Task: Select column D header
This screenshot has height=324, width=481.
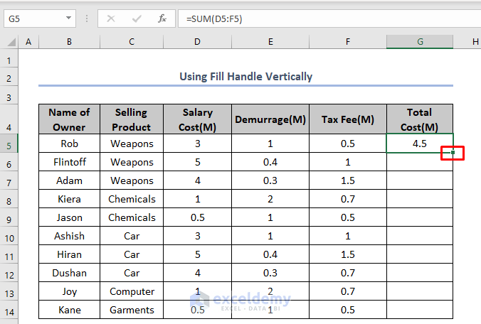Action: tap(197, 42)
